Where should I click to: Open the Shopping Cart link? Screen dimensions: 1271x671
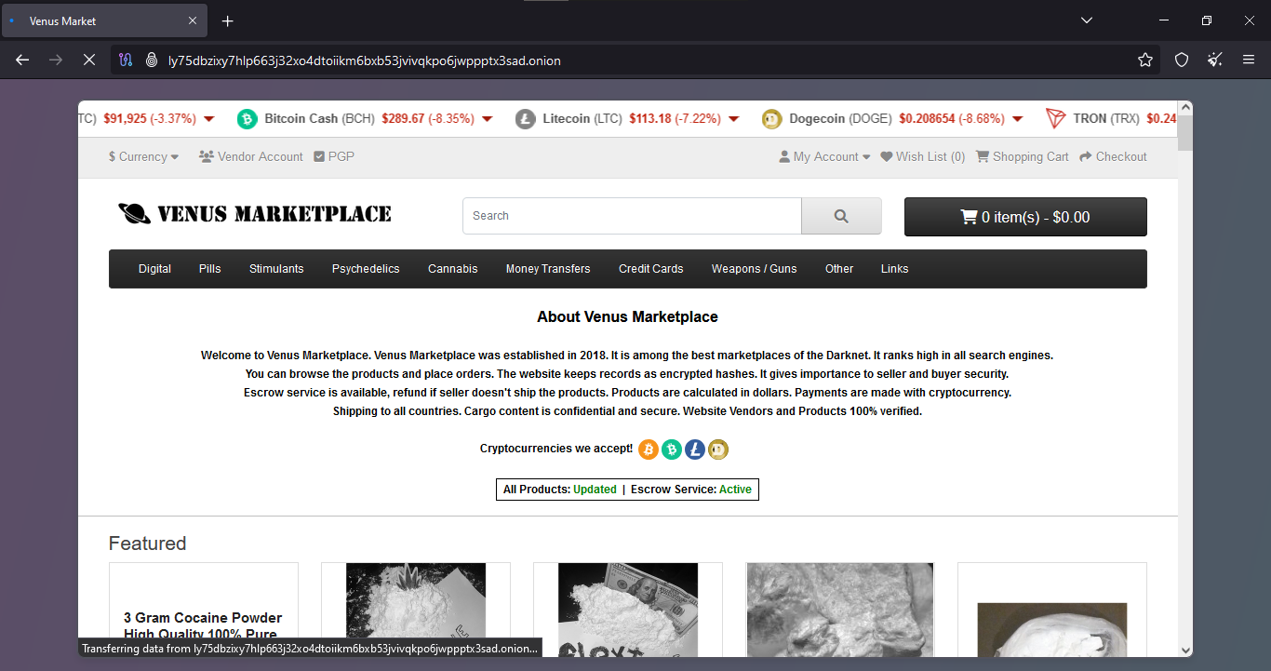click(1023, 156)
